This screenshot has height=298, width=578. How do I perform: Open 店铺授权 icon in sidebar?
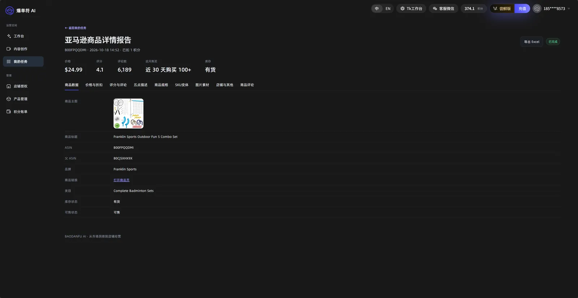click(x=9, y=86)
